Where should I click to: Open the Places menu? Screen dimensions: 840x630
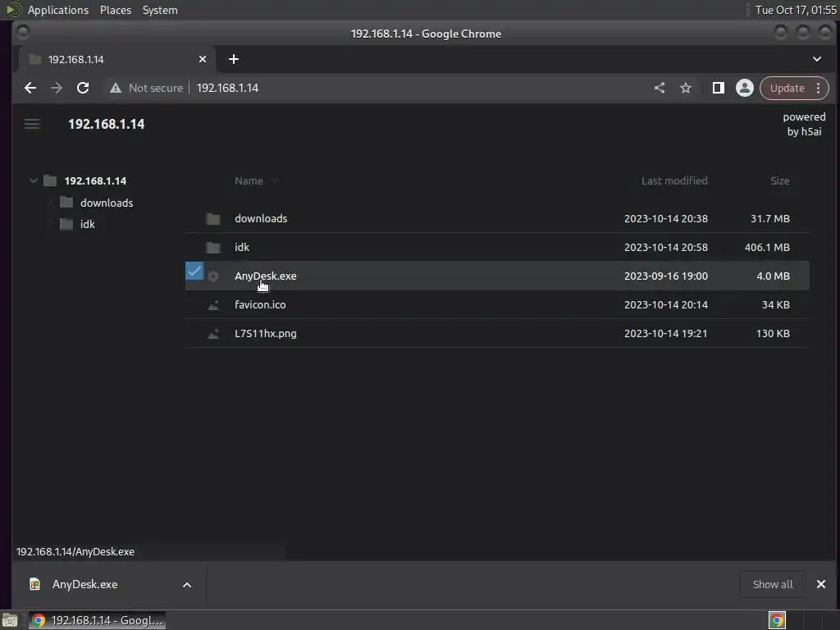pyautogui.click(x=115, y=10)
